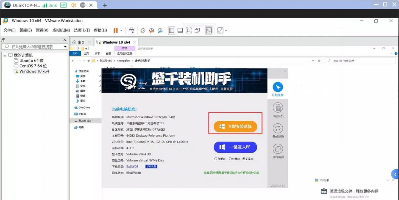Select the 特殊pe radio option
The width and height of the screenshot is (399, 200).
(x=234, y=159)
